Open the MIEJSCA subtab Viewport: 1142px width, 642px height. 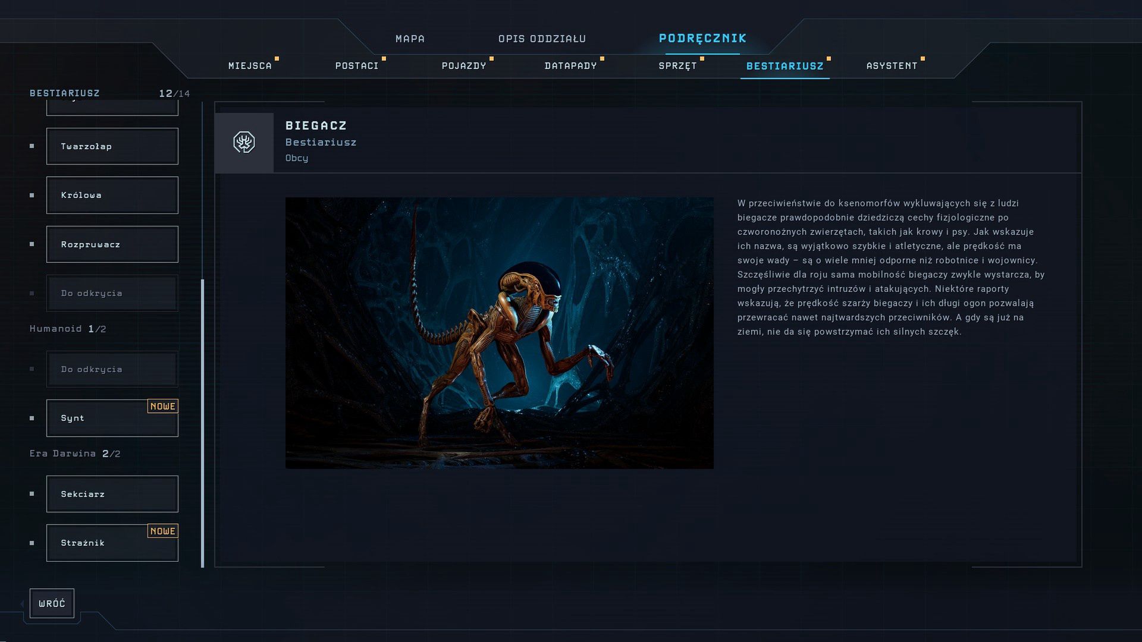click(250, 66)
